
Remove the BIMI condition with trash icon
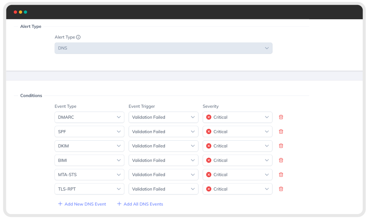281,160
